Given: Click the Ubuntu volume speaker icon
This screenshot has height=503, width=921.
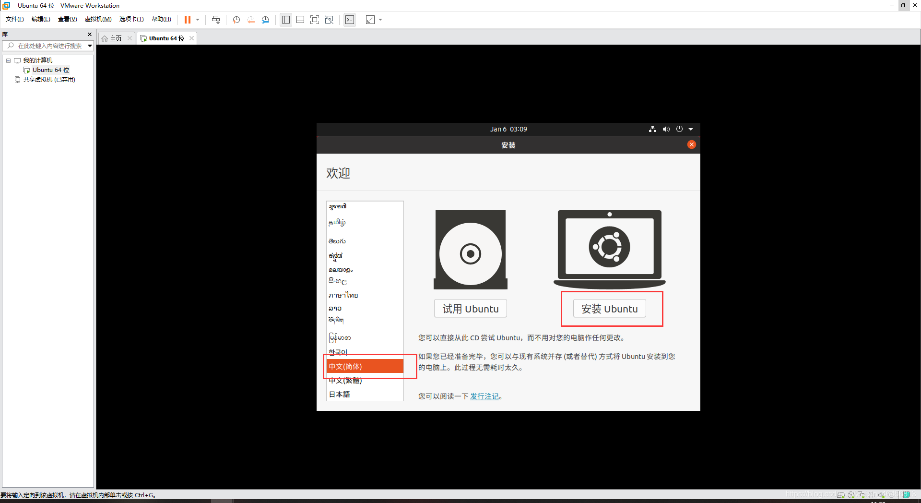Looking at the screenshot, I should pos(666,129).
